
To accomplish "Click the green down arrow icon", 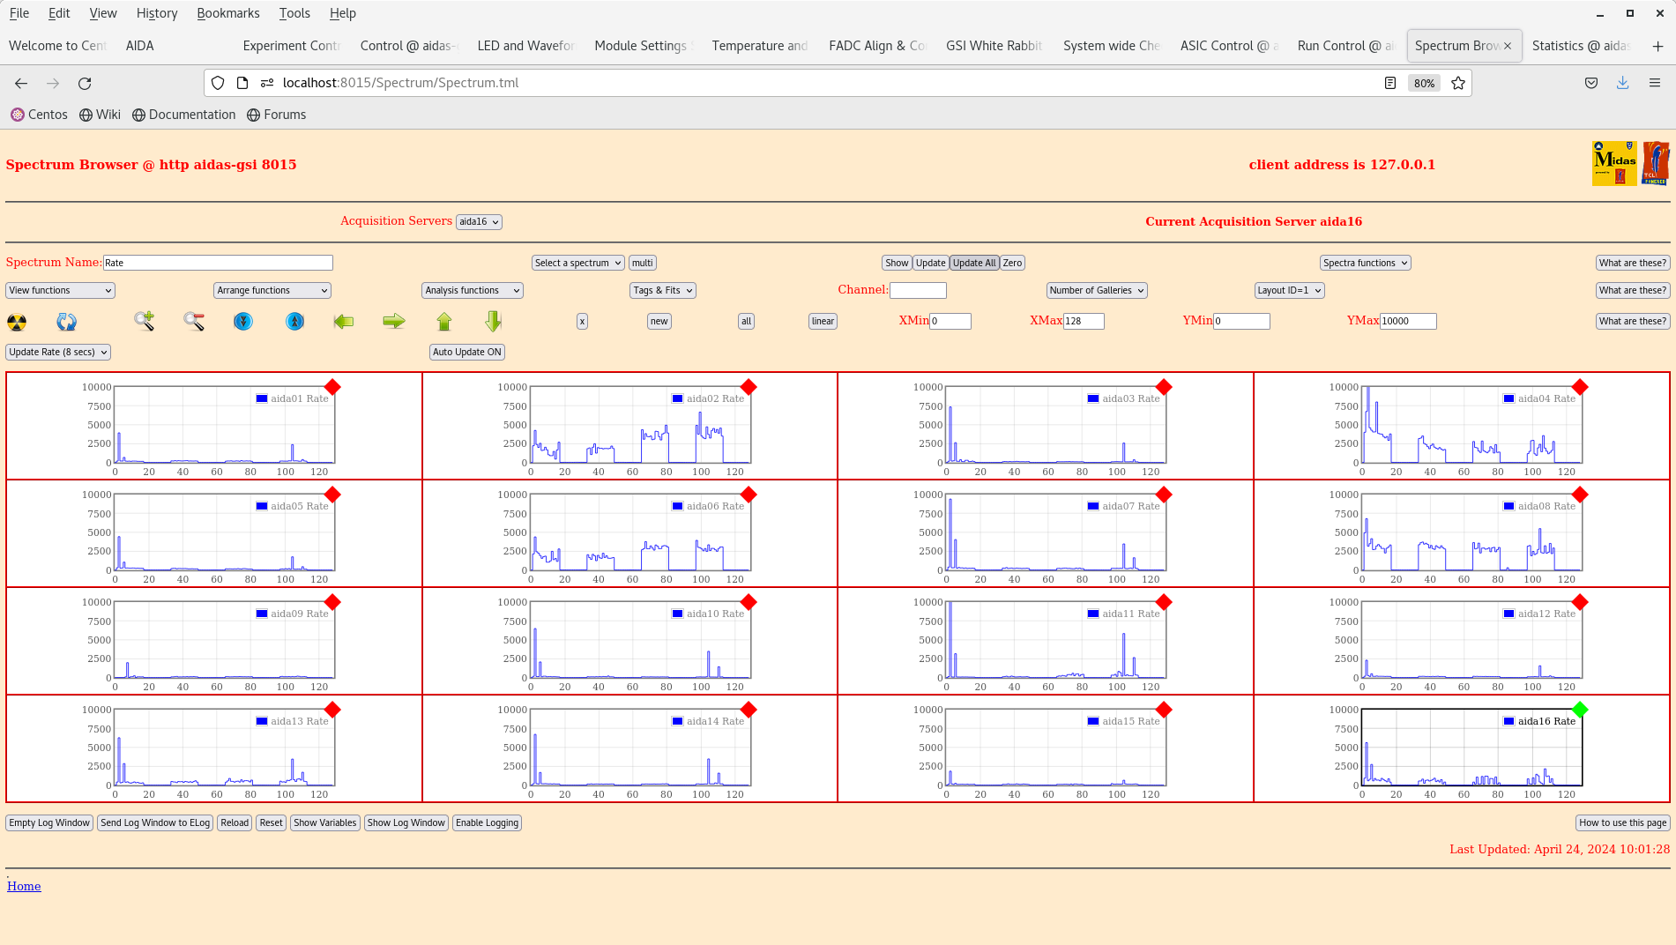I will 493,321.
